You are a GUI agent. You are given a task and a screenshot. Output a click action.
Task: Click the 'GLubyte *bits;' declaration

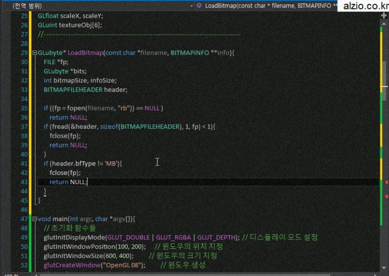click(65, 71)
